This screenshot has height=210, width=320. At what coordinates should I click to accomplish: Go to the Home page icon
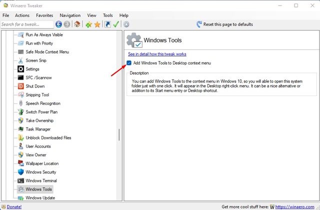point(77,24)
